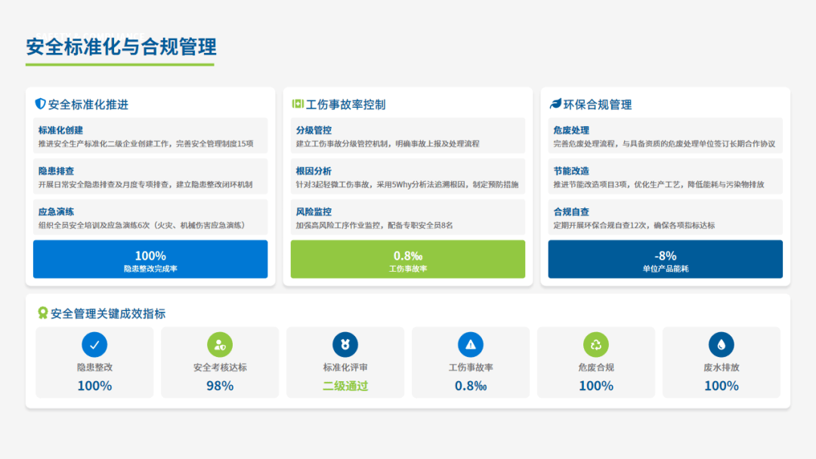The image size is (816, 459).
Task: Select the blue checkmark icon above 隐患整改
Action: point(94,345)
